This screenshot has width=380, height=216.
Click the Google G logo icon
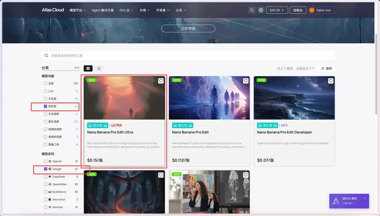(x=50, y=169)
